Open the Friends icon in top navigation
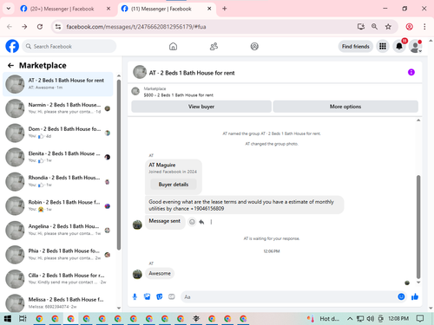Screen dimensions: 434x325 [x=214, y=46]
